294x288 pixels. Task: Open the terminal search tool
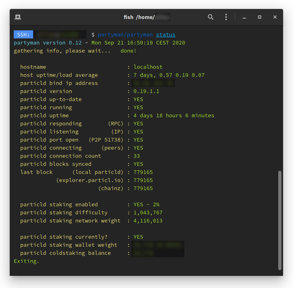click(x=211, y=17)
